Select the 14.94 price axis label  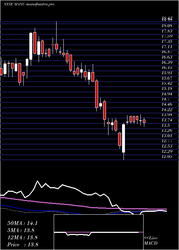167,94
